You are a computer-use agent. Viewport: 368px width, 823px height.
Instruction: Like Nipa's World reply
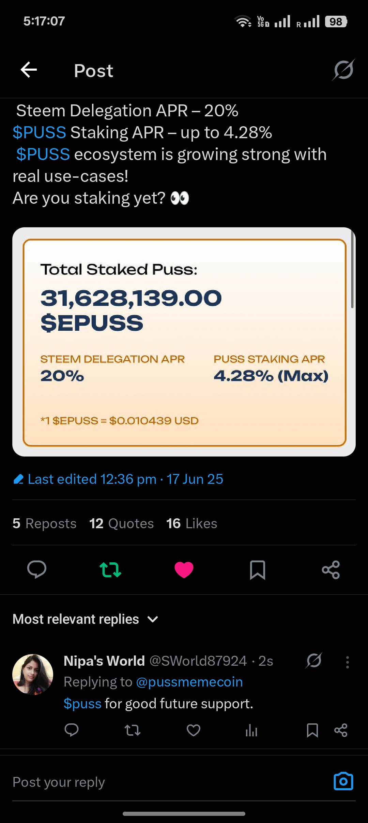pyautogui.click(x=194, y=730)
